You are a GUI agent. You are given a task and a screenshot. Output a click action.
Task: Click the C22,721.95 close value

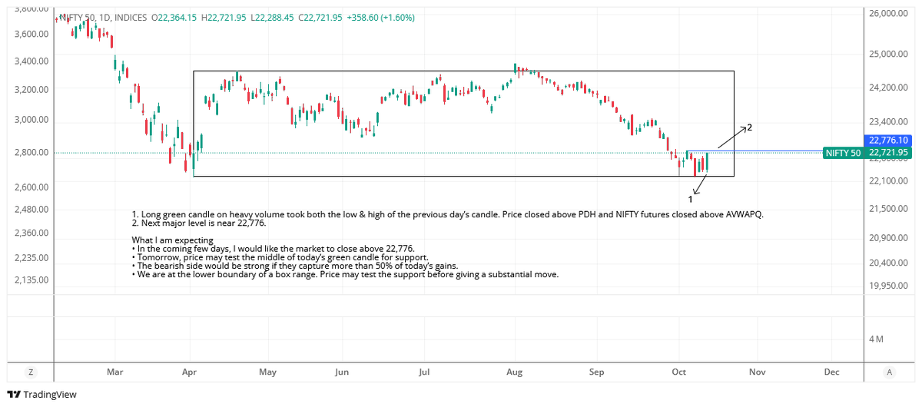(320, 17)
